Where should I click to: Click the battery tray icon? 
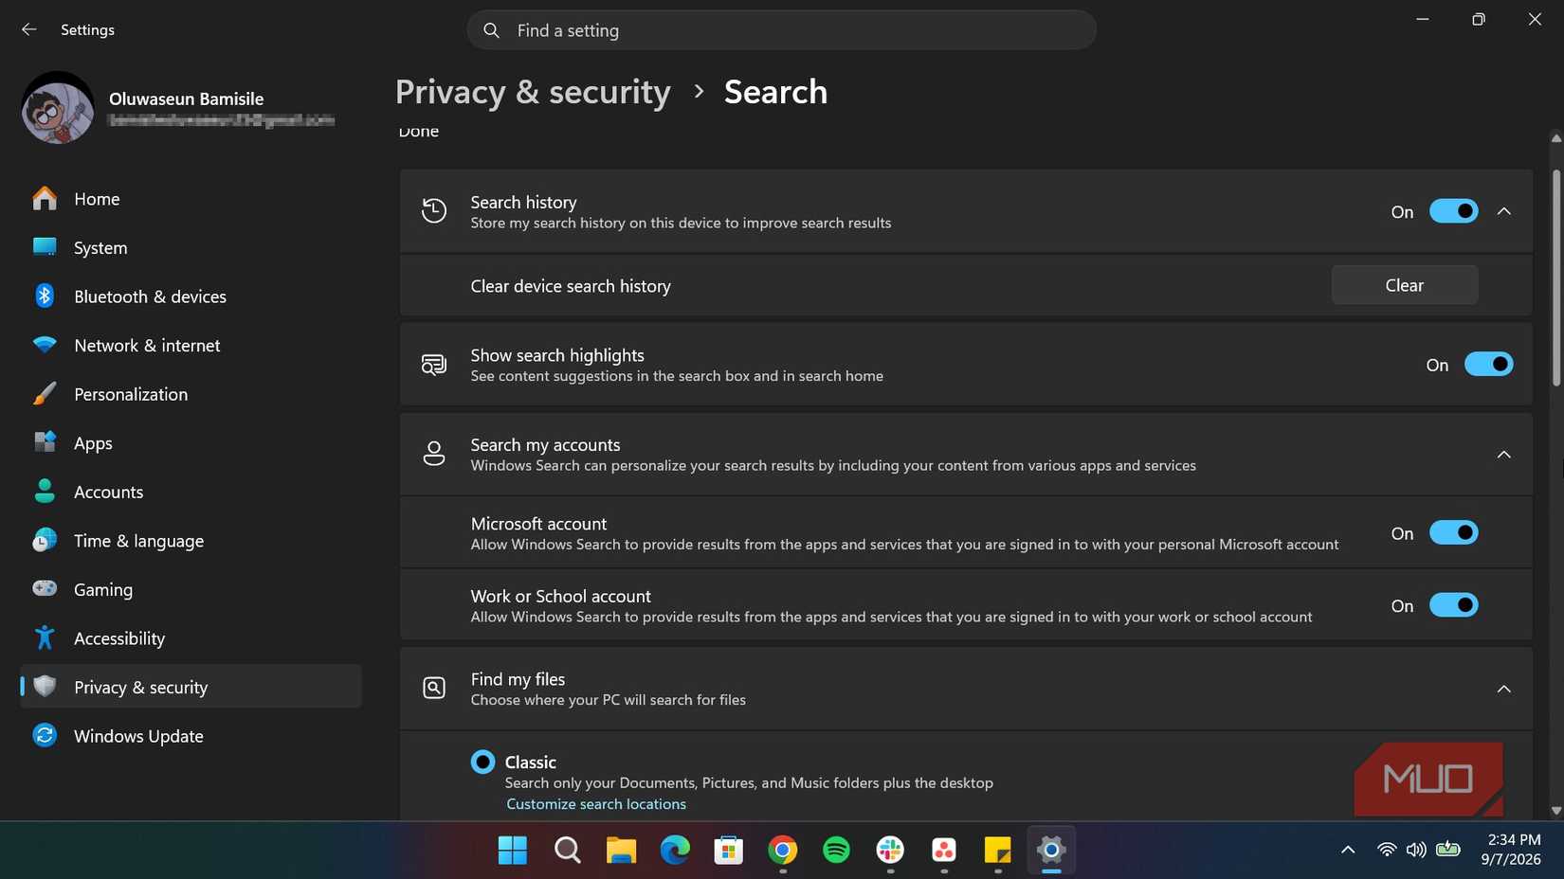coord(1447,850)
